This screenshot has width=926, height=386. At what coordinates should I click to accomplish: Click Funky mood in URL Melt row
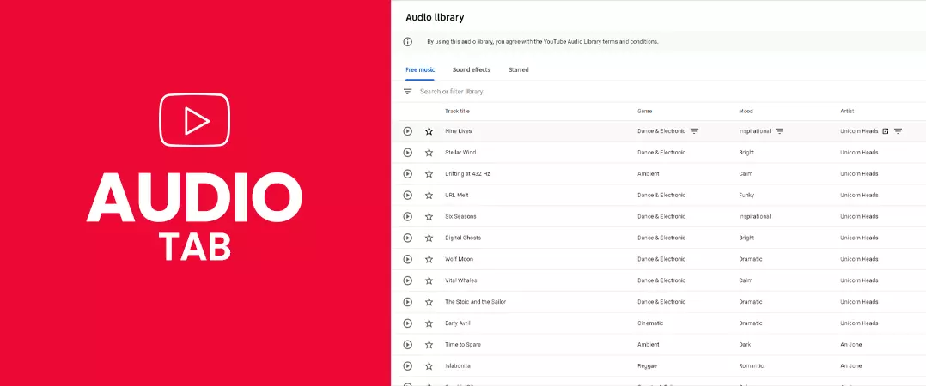[x=746, y=195]
